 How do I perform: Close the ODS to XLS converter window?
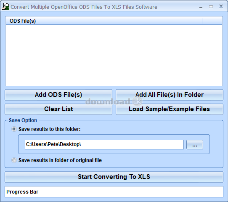point(221,6)
